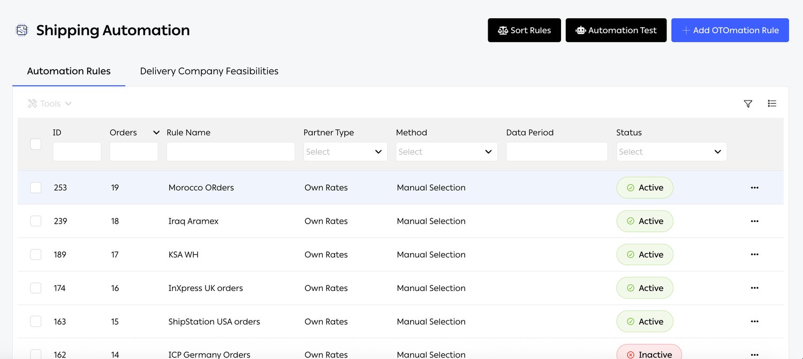Open more options for Iraq Aramex row

[x=754, y=221]
